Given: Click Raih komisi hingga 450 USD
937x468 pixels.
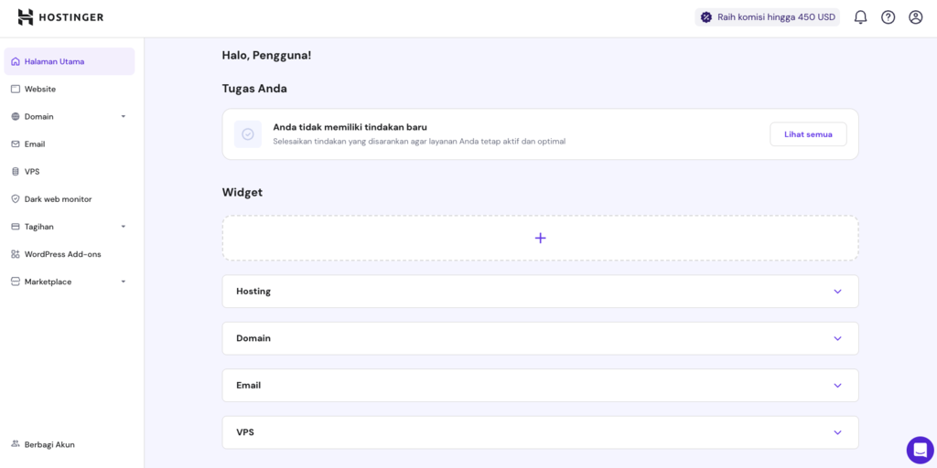Looking at the screenshot, I should tap(767, 17).
